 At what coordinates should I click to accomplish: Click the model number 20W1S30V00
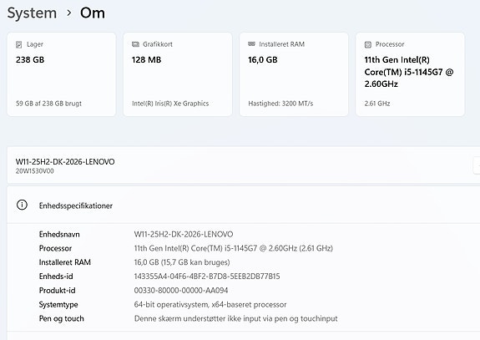click(35, 171)
